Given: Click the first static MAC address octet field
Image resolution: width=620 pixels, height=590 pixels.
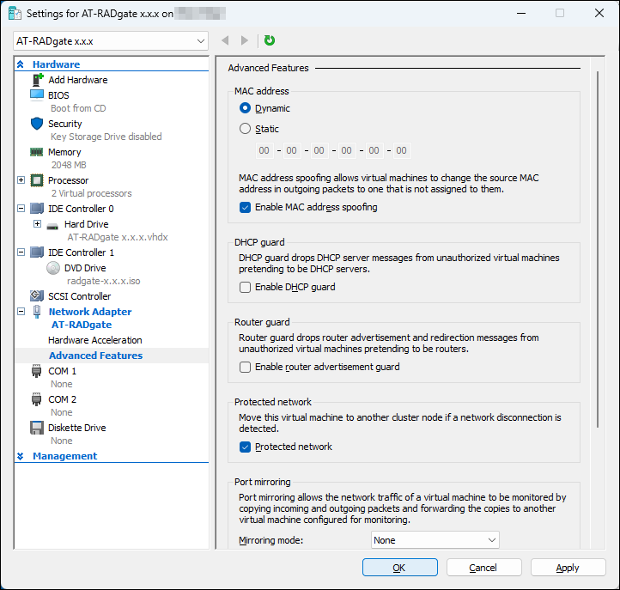Looking at the screenshot, I should 264,151.
